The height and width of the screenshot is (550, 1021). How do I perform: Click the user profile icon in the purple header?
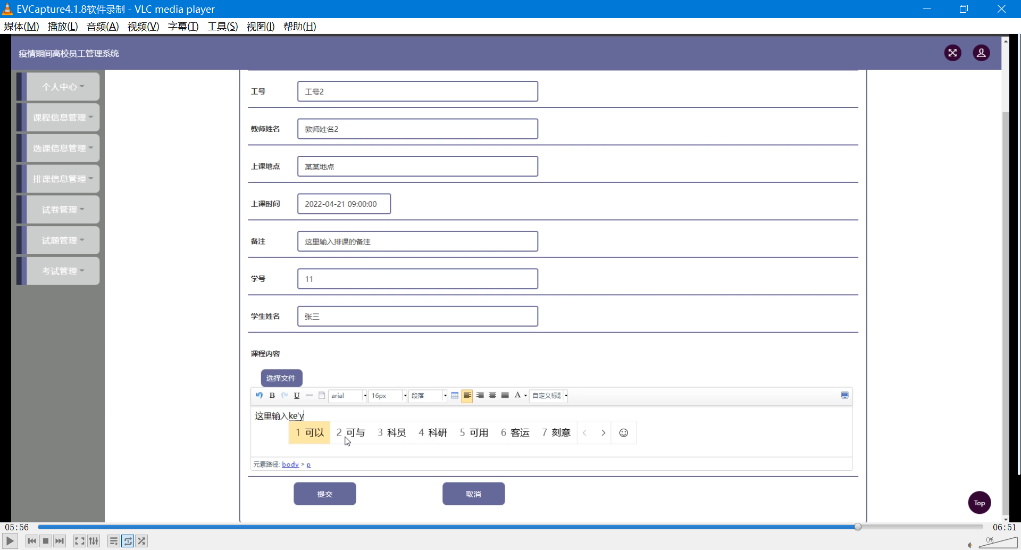[x=981, y=53]
